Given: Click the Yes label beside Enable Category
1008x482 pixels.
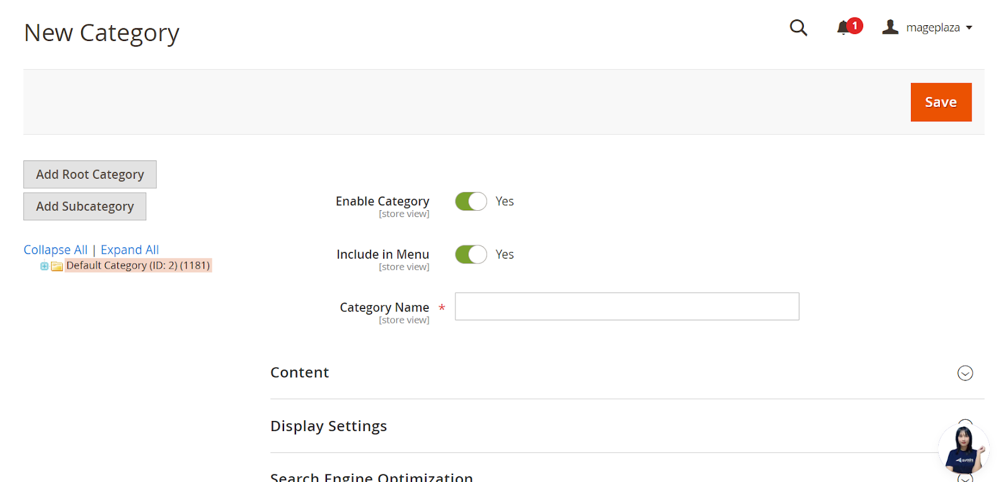Looking at the screenshot, I should pos(505,201).
